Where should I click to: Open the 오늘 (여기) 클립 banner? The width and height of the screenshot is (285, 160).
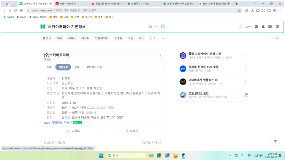tap(213, 95)
